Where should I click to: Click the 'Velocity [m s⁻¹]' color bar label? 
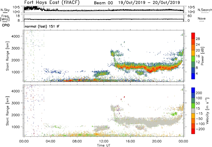click(x=207, y=111)
